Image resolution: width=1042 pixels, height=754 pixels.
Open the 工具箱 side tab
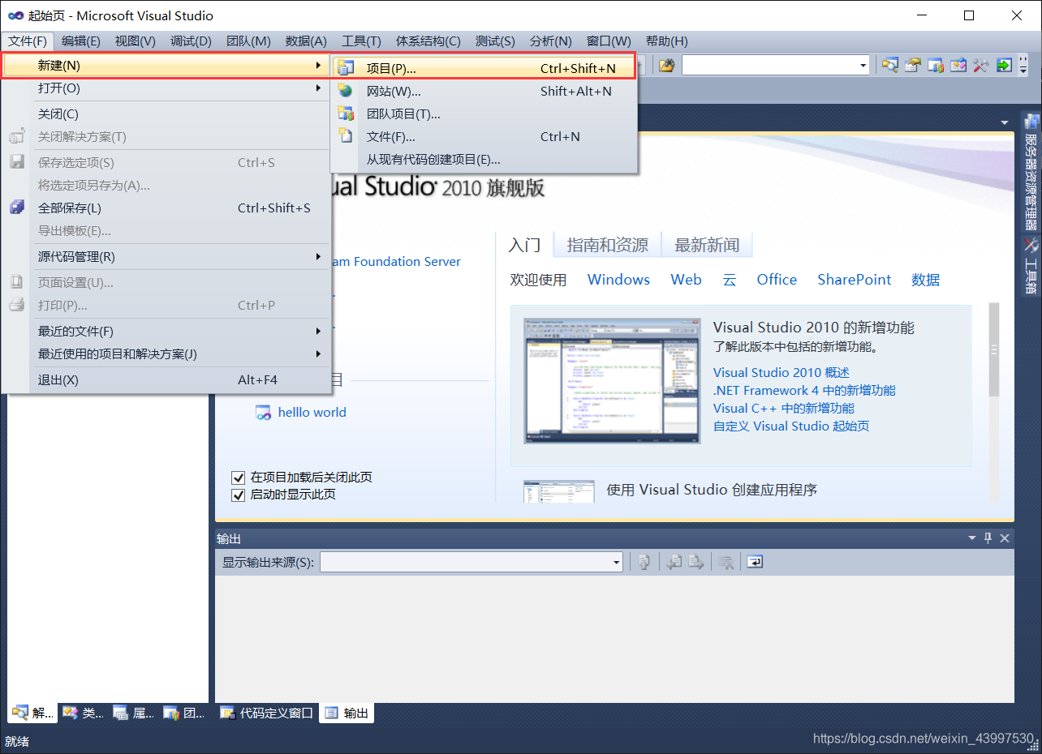point(1031,266)
